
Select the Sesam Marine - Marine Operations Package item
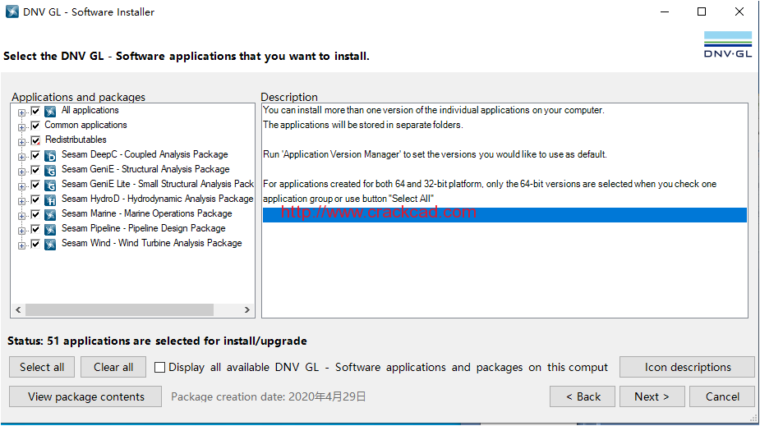point(147,213)
